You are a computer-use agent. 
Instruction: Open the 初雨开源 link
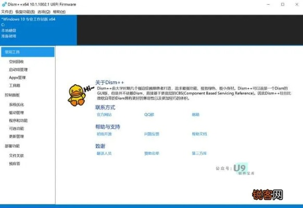tap(104, 134)
